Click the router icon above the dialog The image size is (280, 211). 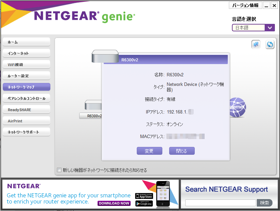(105, 56)
